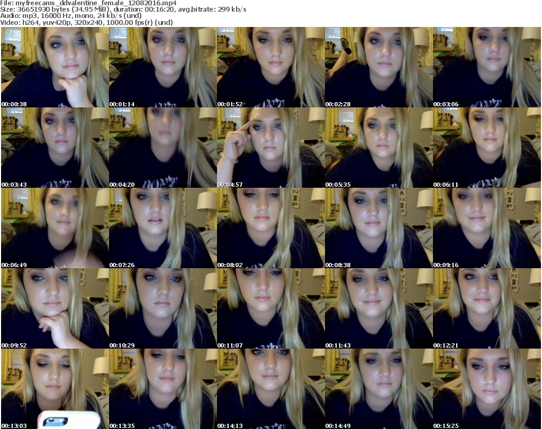Select the thumbnail timestamped 00:04:57

(x=270, y=148)
